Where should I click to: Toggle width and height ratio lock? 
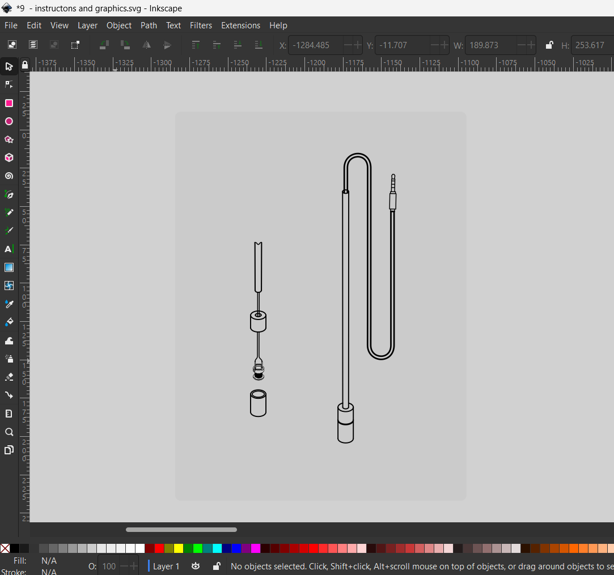(549, 45)
